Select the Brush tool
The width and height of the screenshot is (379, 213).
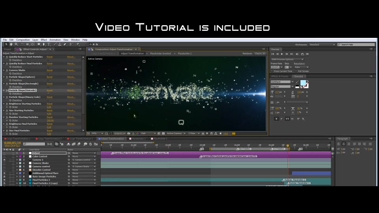click(55, 45)
